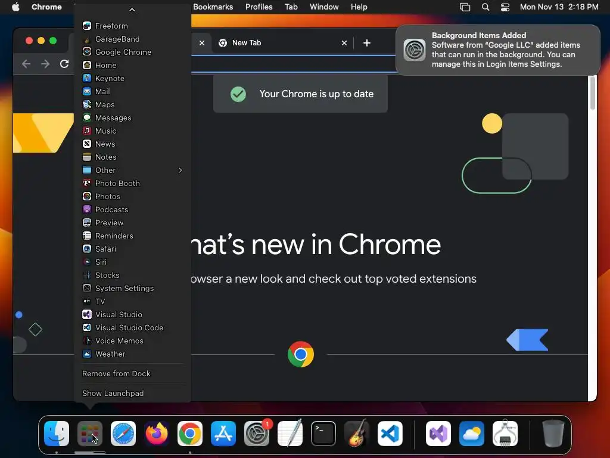The width and height of the screenshot is (610, 458).
Task: Click the date and time in menu bar
Action: pyautogui.click(x=559, y=7)
